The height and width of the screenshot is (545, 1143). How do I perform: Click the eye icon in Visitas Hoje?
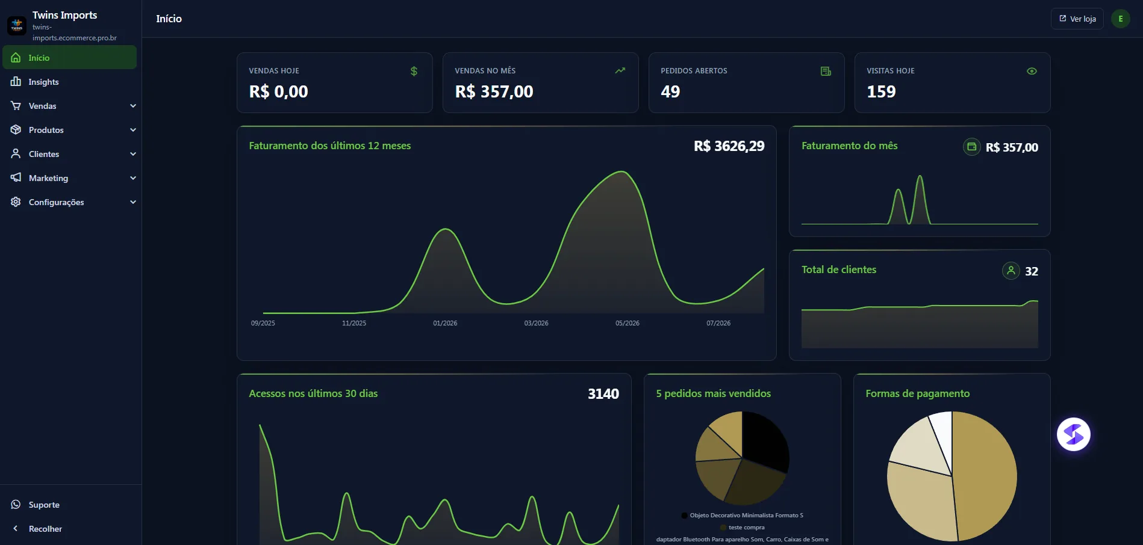[x=1032, y=71]
